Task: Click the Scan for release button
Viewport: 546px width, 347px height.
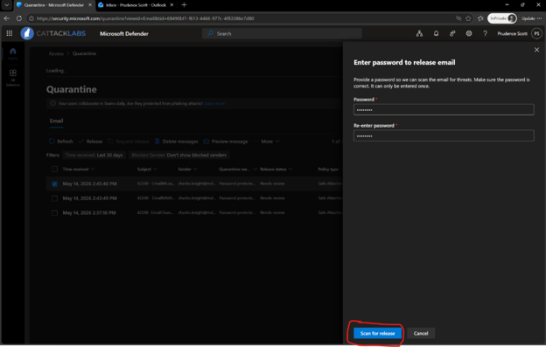Action: (x=377, y=333)
